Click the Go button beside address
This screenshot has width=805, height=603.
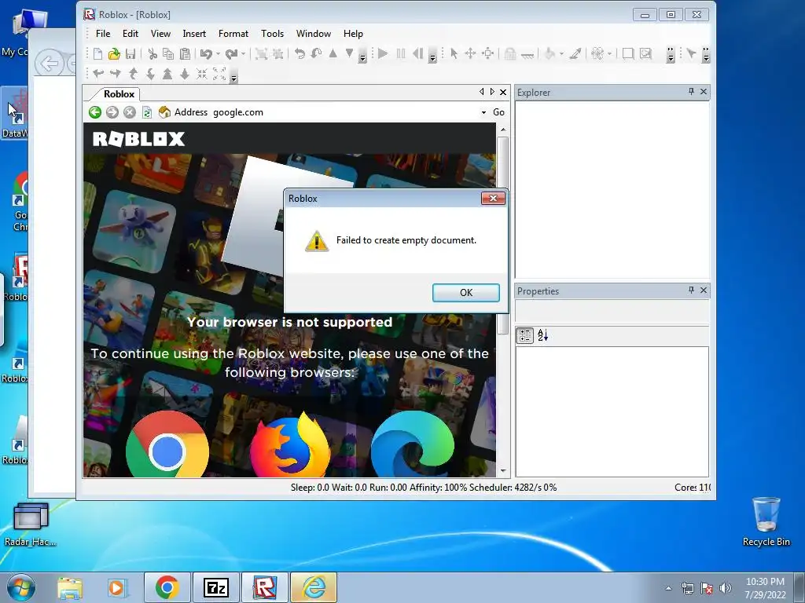pos(498,112)
